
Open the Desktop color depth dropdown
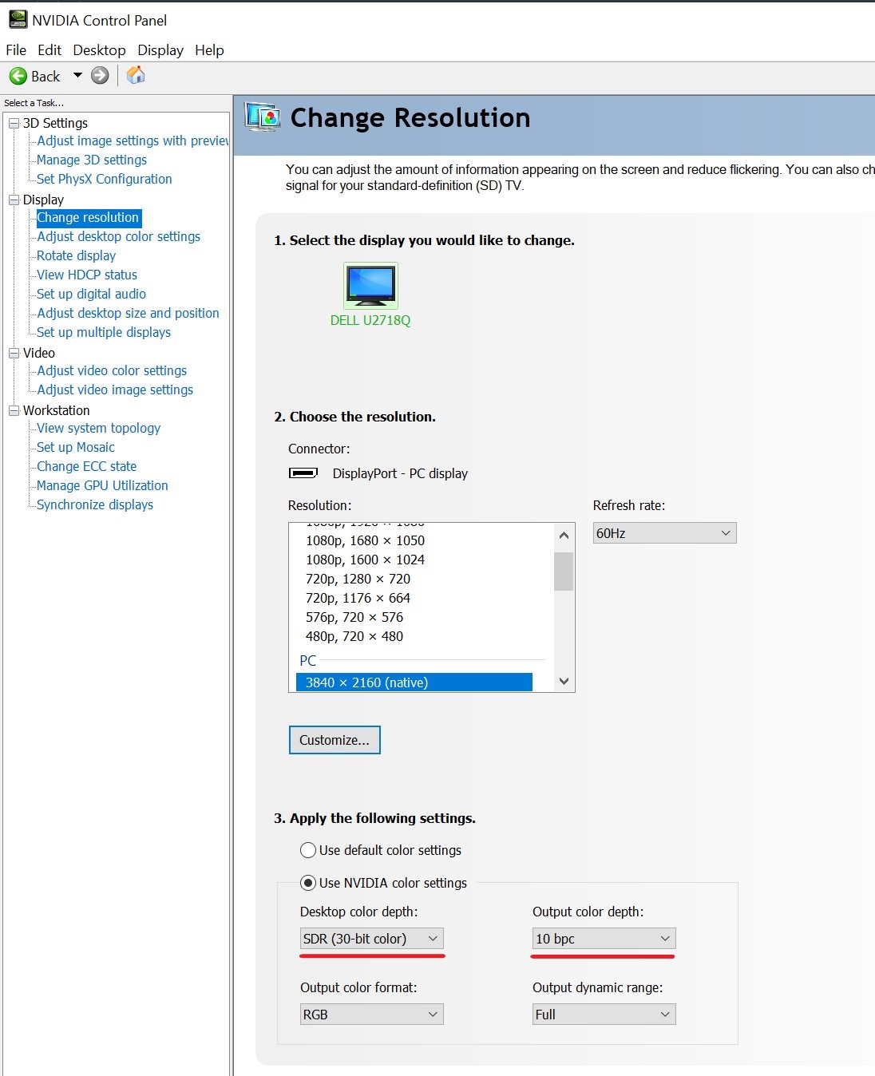point(371,939)
